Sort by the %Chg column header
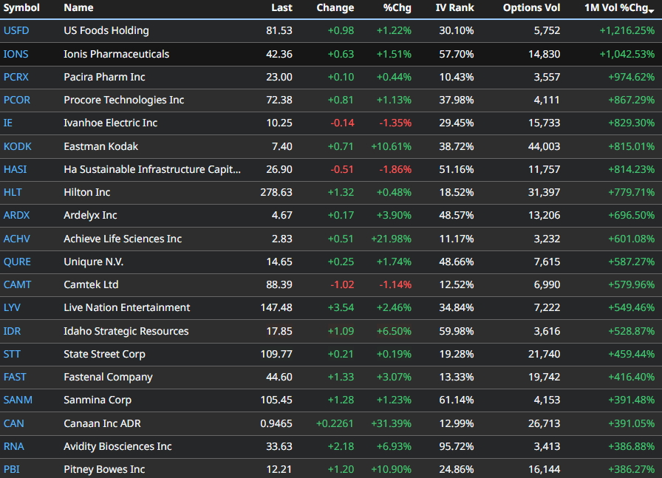Screen dimensions: 662x478 [397, 7]
